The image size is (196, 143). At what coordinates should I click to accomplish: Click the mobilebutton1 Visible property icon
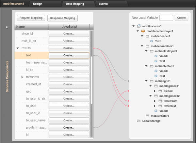tap(156, 71)
